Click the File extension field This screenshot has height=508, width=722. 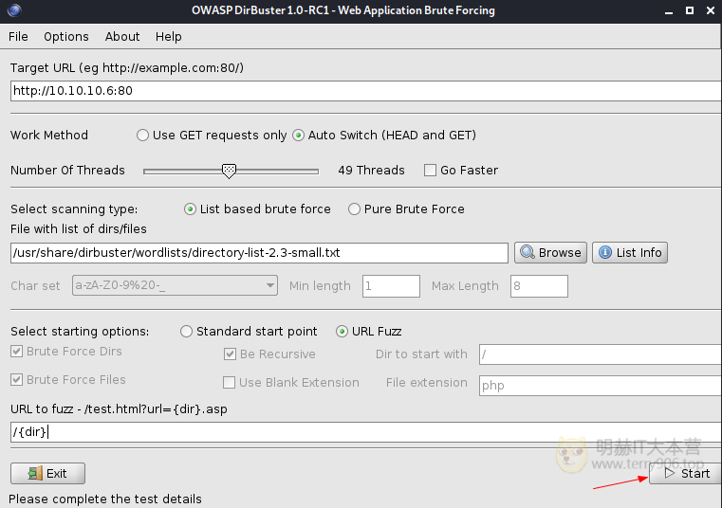[x=600, y=386]
